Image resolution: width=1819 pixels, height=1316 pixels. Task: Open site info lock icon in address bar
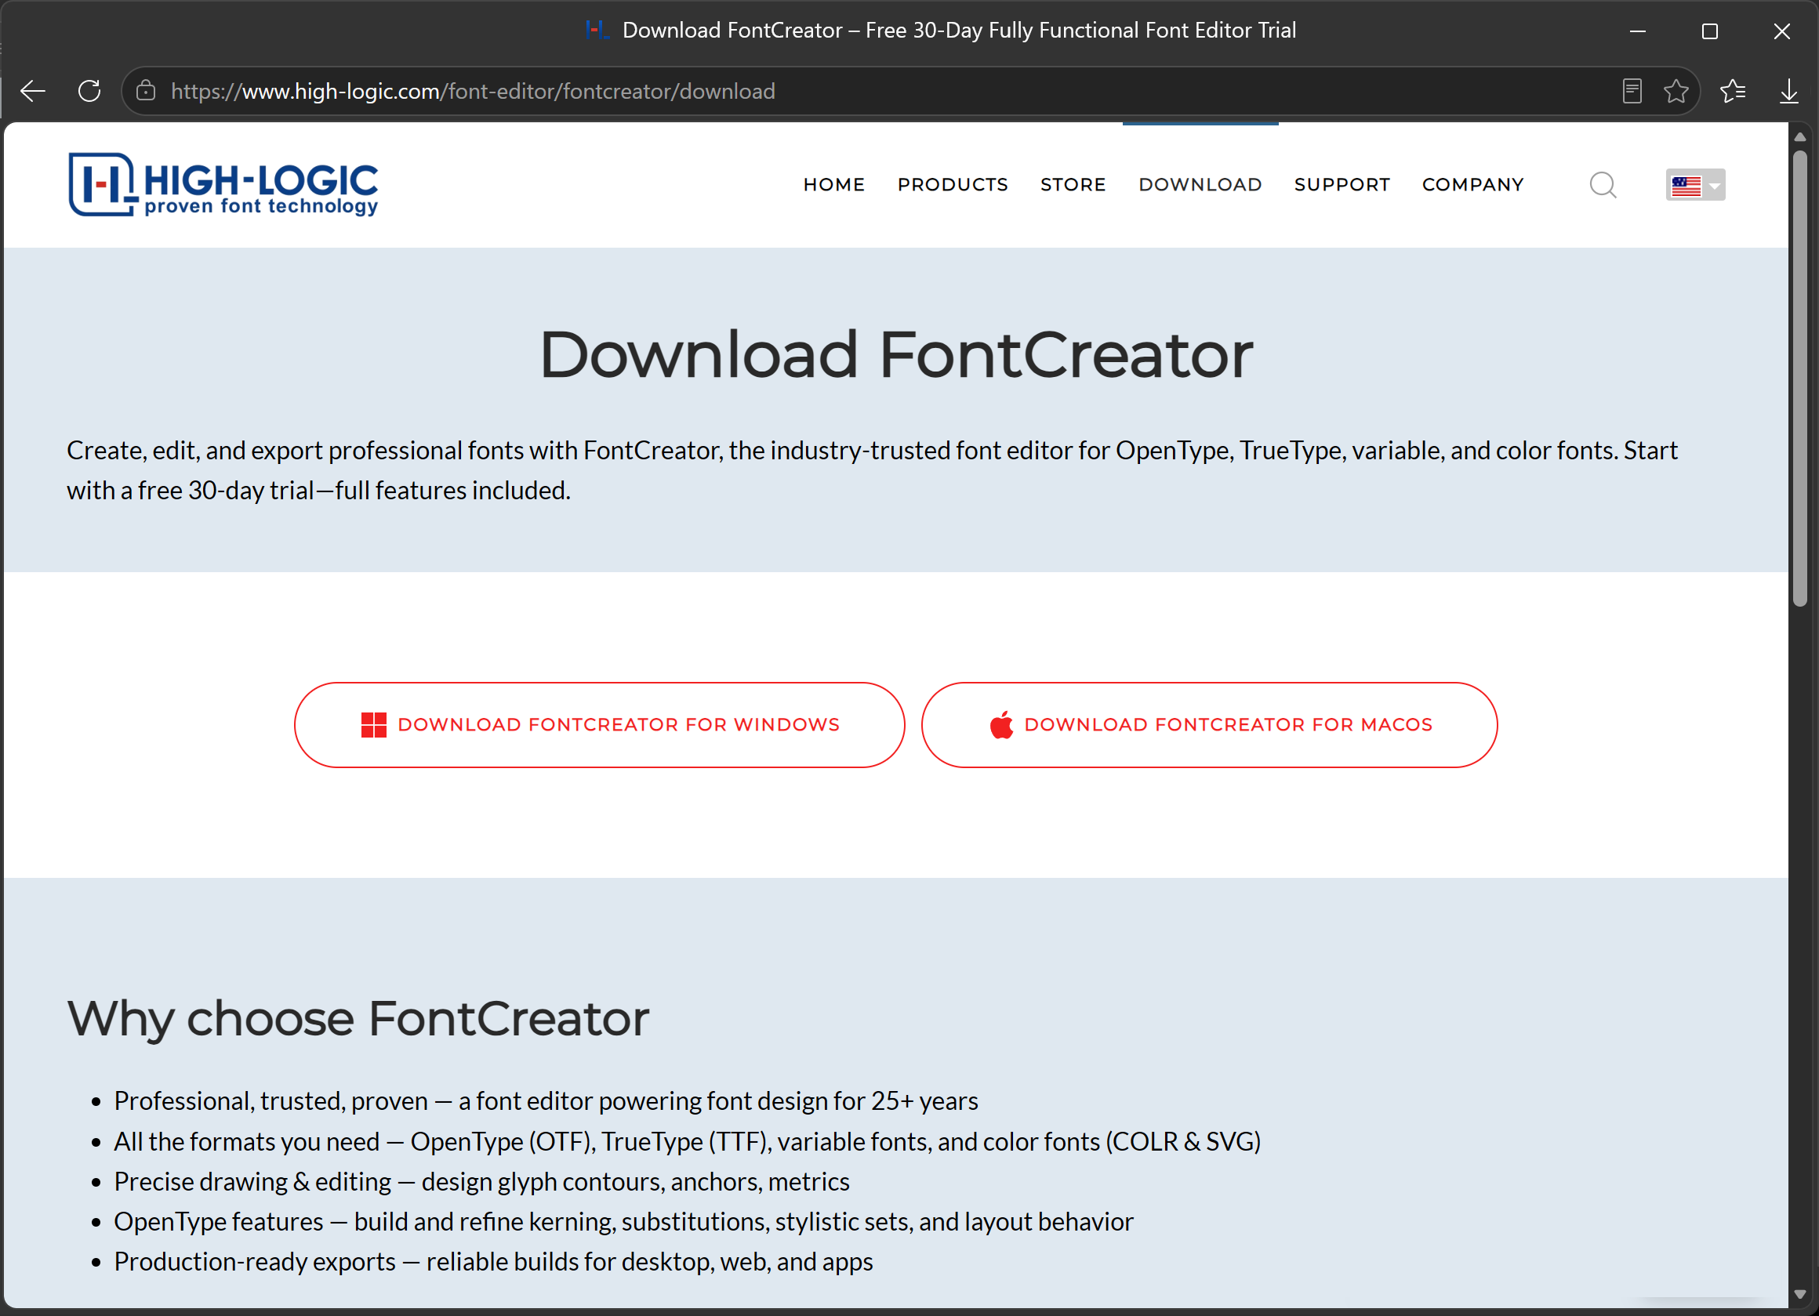146,91
